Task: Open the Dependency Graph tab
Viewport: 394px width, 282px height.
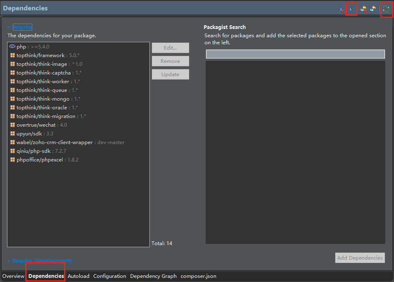Action: click(153, 276)
